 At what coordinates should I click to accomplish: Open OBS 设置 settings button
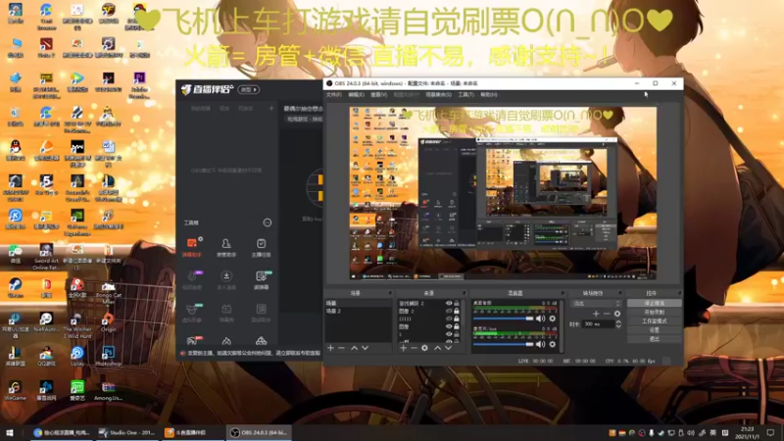tap(654, 330)
